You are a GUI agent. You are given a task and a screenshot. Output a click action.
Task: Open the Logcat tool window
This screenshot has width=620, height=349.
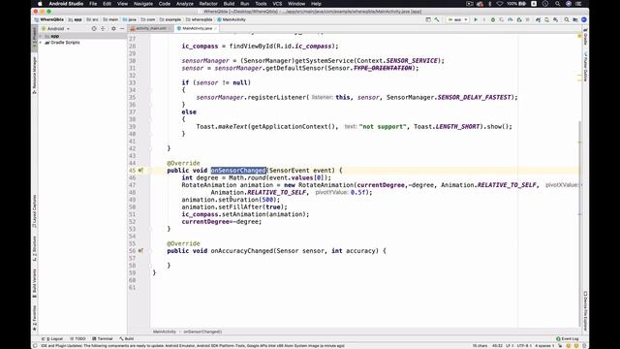(x=52, y=338)
